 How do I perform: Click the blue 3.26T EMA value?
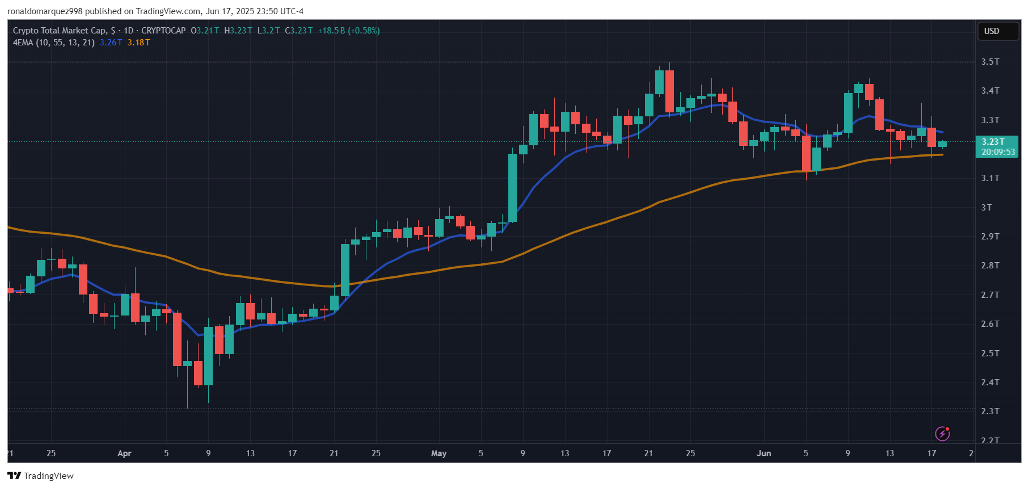[111, 43]
